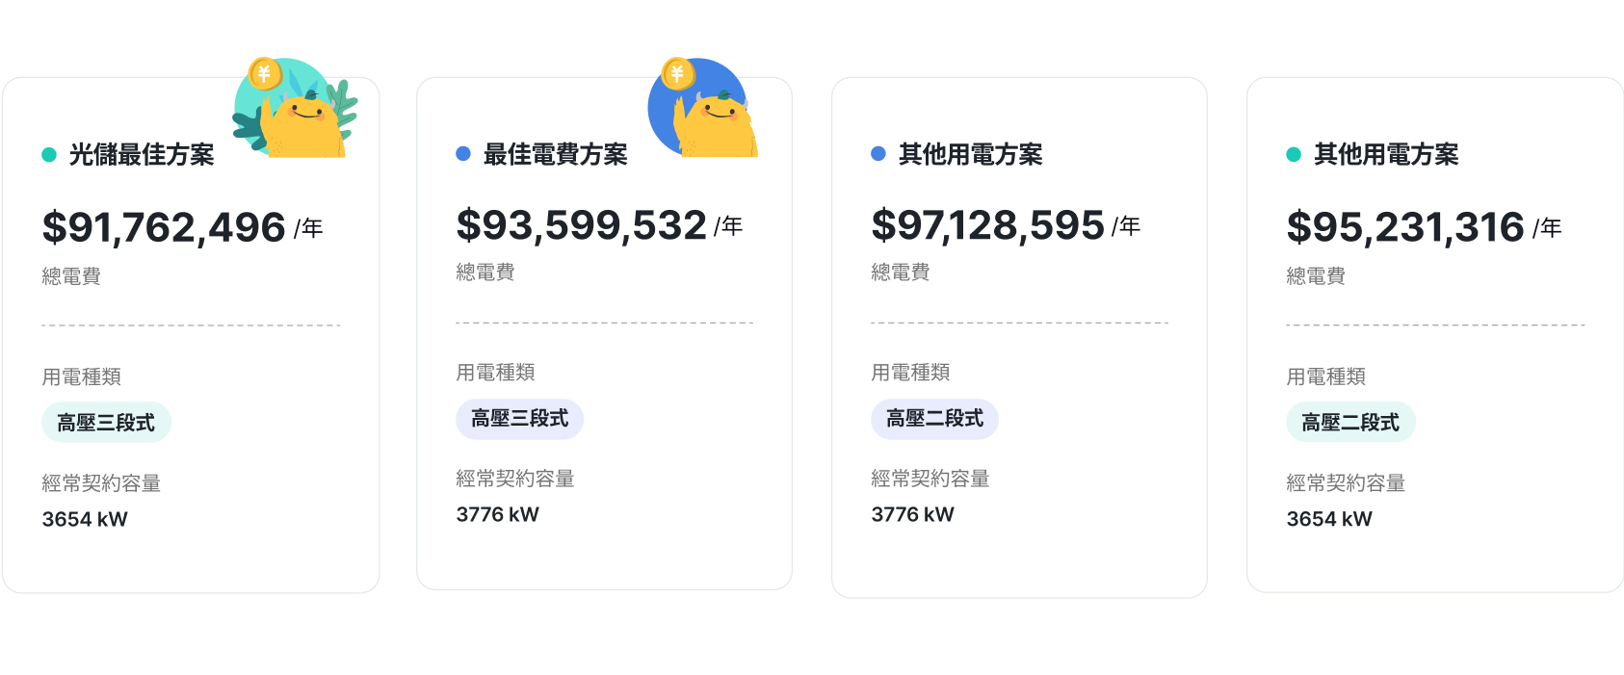The width and height of the screenshot is (1624, 675).
Task: Click teal dot beside fourth card 其他用電方案
Action: point(1294,154)
